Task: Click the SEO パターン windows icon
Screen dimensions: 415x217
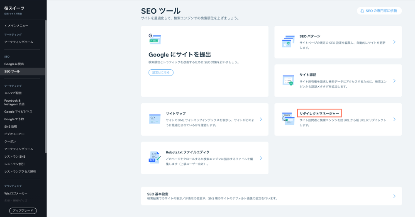Action: coord(288,41)
